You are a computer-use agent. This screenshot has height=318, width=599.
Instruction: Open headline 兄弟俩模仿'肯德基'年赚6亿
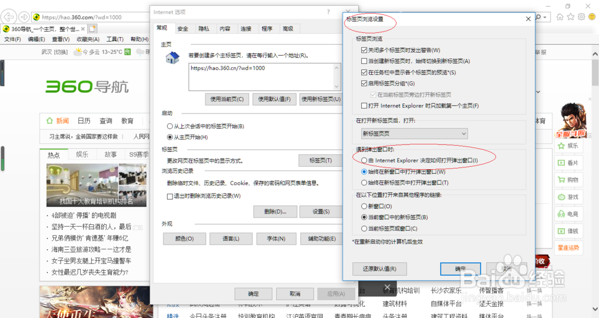(x=90, y=238)
